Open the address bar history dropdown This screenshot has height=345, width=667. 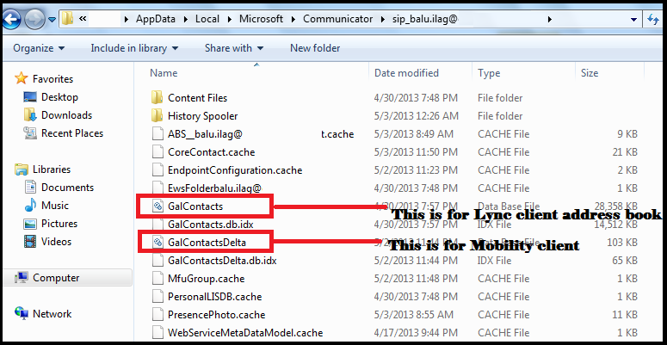point(634,20)
